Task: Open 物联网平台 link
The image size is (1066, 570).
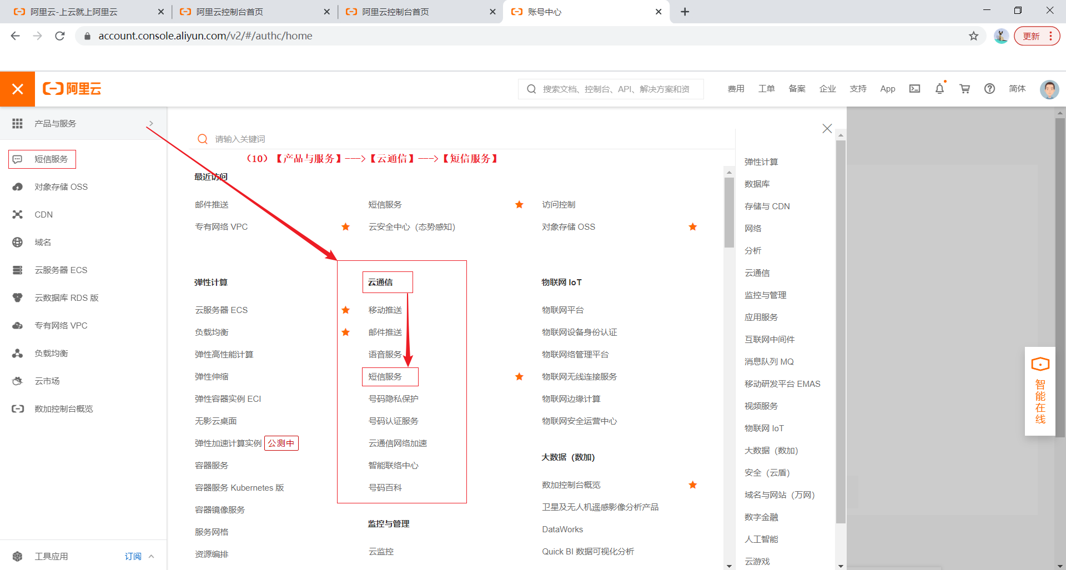Action: (562, 310)
